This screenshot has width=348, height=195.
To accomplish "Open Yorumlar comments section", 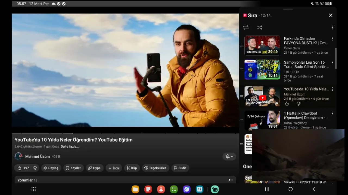I will 125,180.
